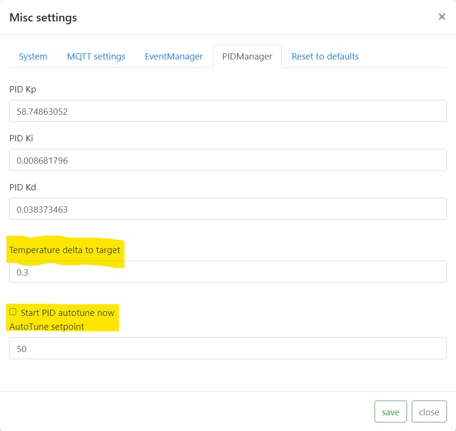Screen dimensions: 456x431
Task: Enable the Start PID autotune now checkbox
Action: tap(13, 312)
